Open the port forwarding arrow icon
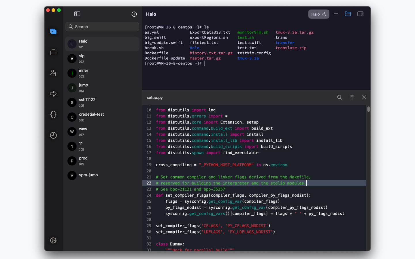The width and height of the screenshot is (415, 259). tap(53, 94)
